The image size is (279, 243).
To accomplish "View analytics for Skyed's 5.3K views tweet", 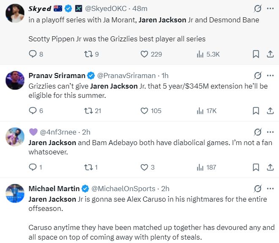I will coord(201,54).
